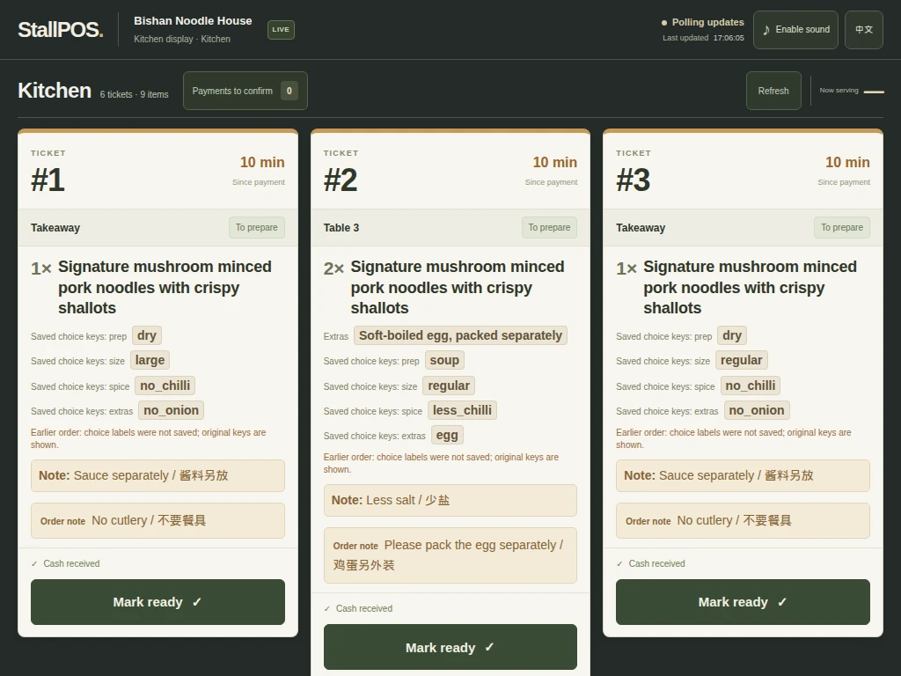This screenshot has height=676, width=901.
Task: Click the 'Less salt' note on ticket #2
Action: [450, 500]
